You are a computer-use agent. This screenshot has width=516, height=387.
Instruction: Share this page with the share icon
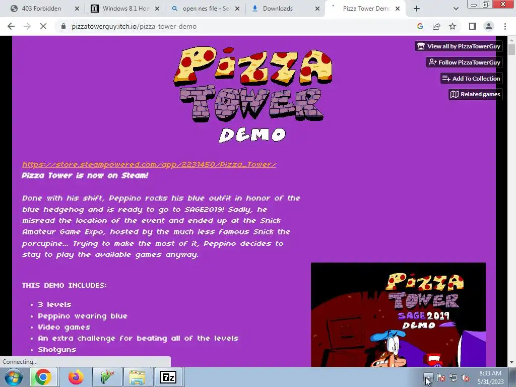tap(436, 26)
